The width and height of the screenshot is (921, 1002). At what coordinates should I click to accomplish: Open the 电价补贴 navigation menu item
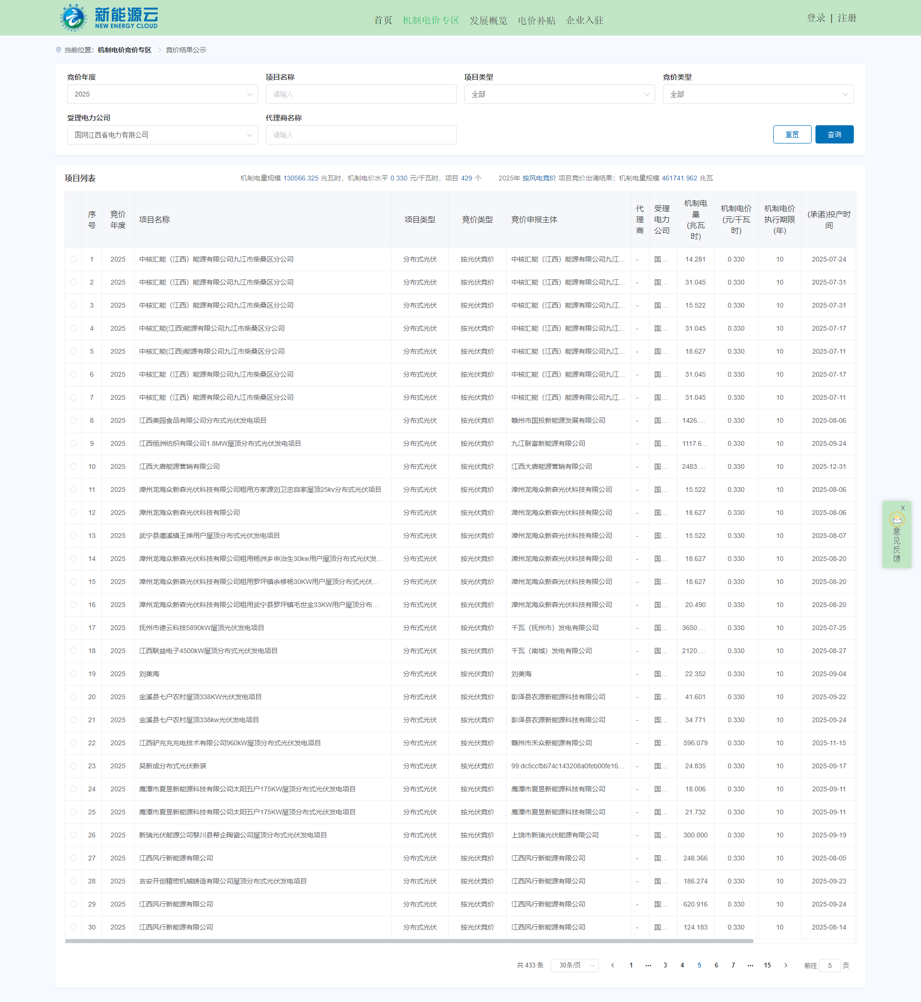click(536, 21)
